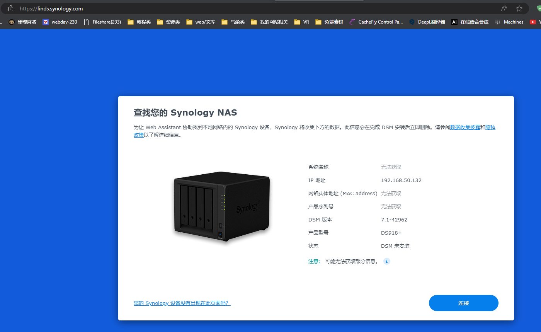Open the web/文库 bookmark folder
The width and height of the screenshot is (541, 332).
click(x=201, y=22)
